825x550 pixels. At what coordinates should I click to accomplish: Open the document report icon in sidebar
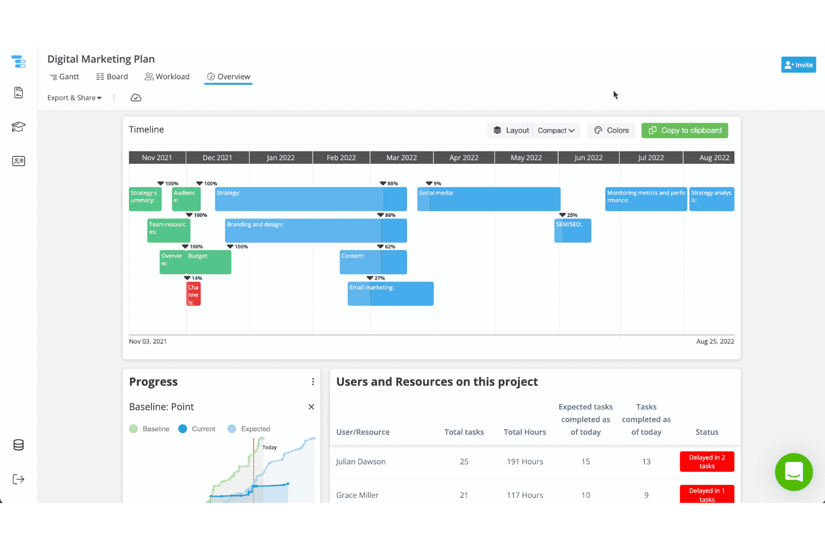point(18,93)
